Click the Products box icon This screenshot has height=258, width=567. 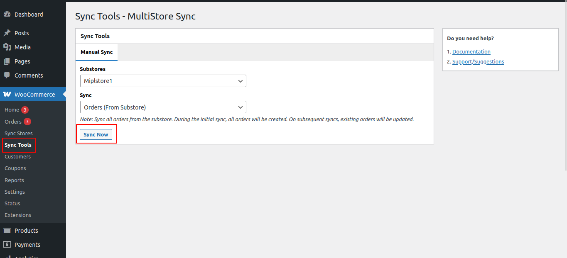(x=7, y=231)
